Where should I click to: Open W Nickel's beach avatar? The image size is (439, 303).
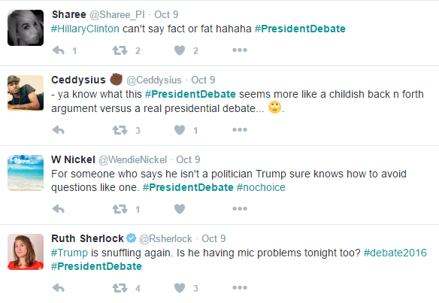pos(26,173)
